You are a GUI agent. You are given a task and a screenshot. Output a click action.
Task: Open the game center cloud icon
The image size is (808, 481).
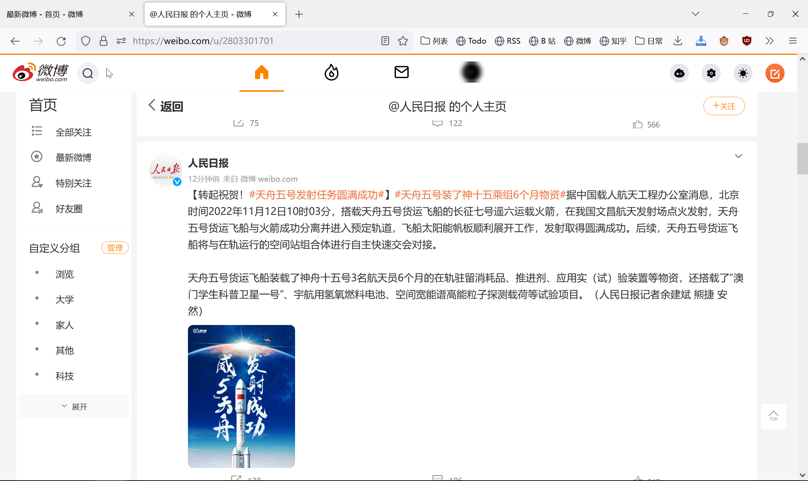pyautogui.click(x=680, y=73)
